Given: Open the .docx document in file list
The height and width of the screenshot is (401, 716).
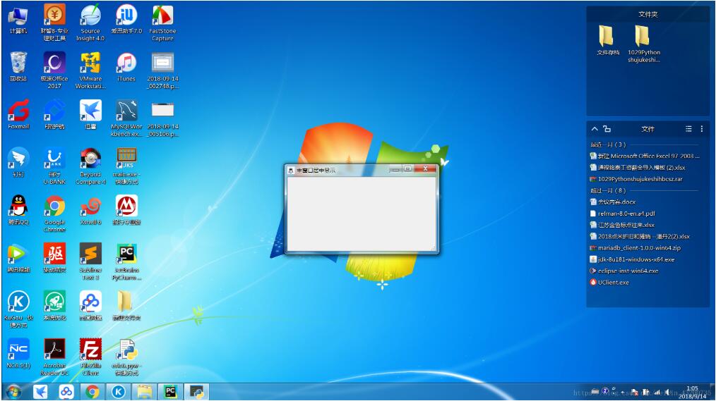Looking at the screenshot, I should [613, 202].
